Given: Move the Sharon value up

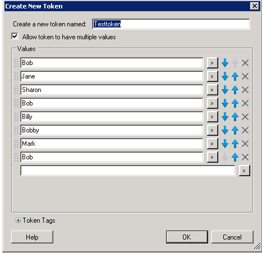Looking at the screenshot, I should (x=235, y=90).
